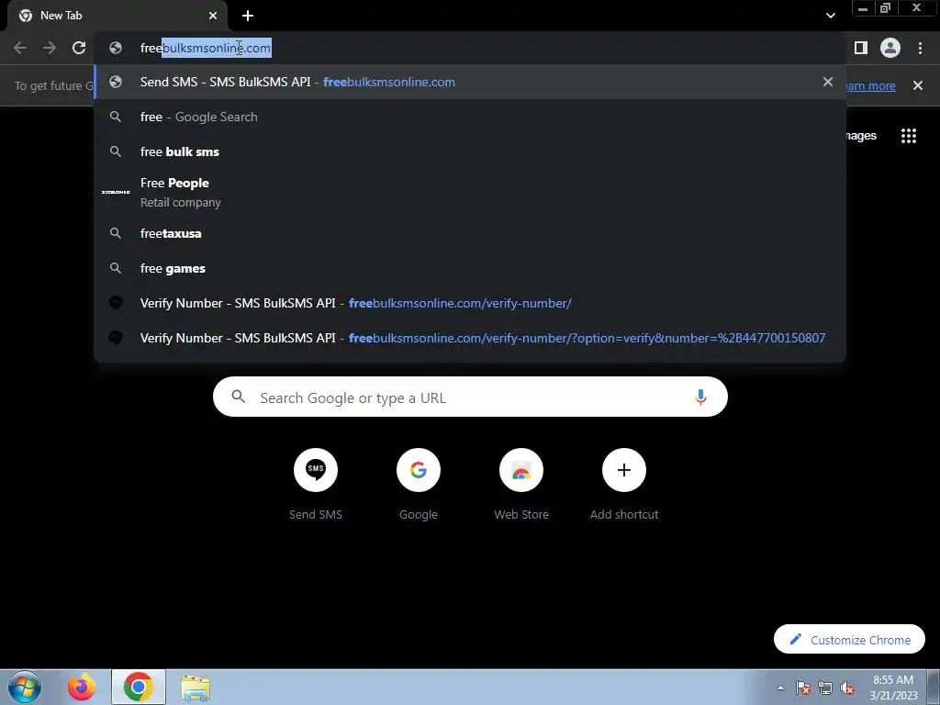
Task: Click the Show desktop button on the taskbar
Action: point(933,687)
